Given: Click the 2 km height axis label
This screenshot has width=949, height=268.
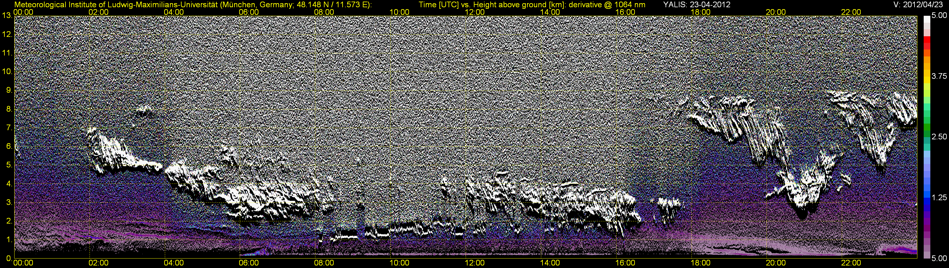Looking at the screenshot, I should [x=9, y=221].
